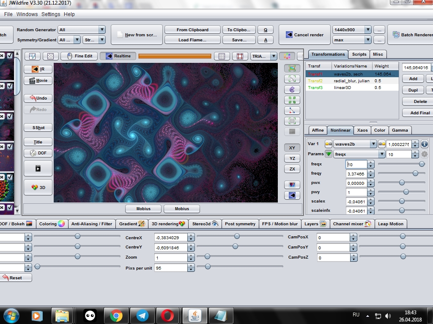Open the TRIA... edit mode dropdown
This screenshot has width=433, height=324.
(263, 56)
